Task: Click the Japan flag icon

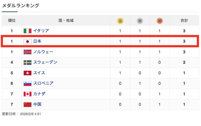Action: point(28,41)
